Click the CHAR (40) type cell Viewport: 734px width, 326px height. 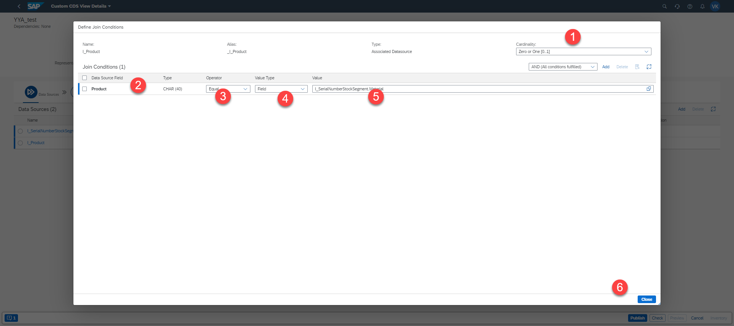[x=172, y=89]
